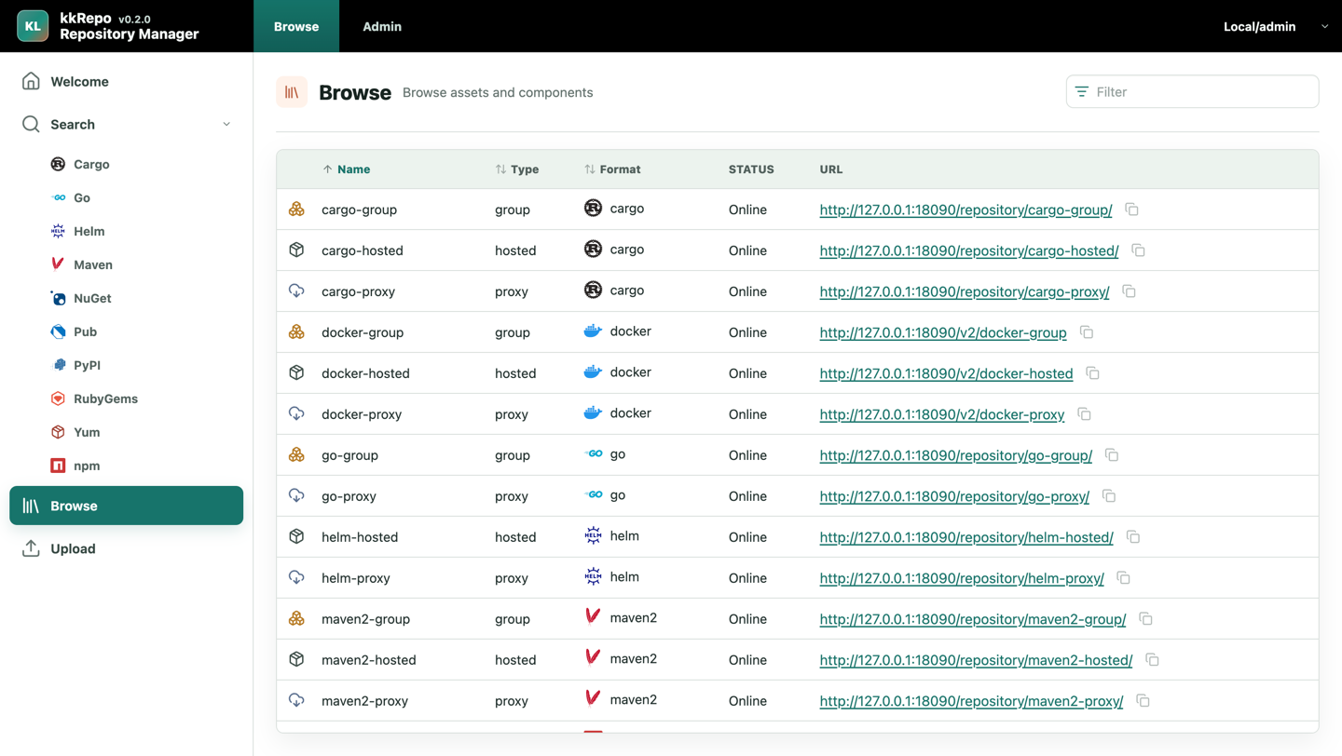Collapse the Search section chevron
The width and height of the screenshot is (1342, 756).
[226, 124]
